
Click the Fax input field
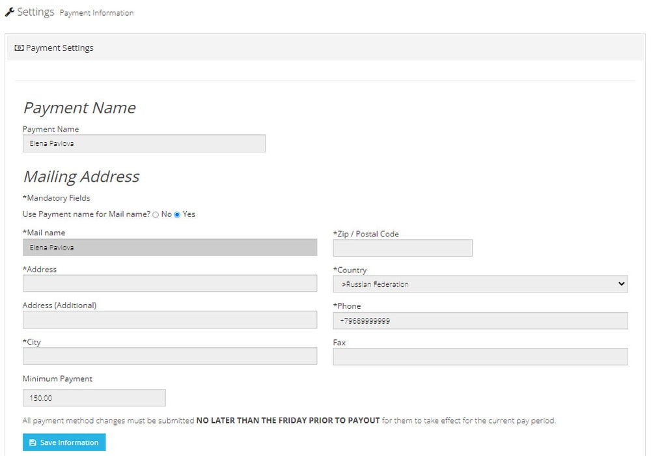pyautogui.click(x=480, y=357)
